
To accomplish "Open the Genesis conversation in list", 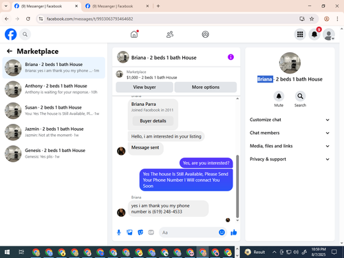I will 54,153.
